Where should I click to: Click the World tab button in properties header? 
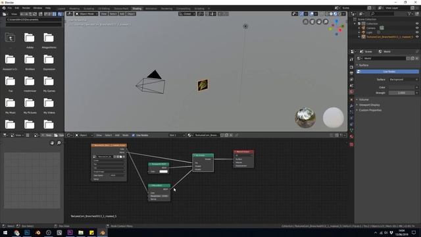coord(384,51)
